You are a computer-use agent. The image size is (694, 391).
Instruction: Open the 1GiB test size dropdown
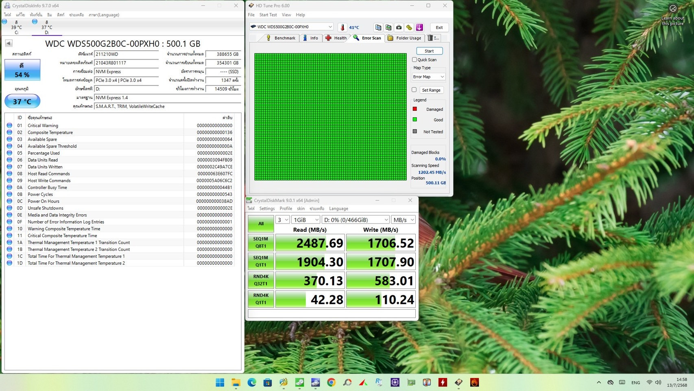tap(306, 220)
